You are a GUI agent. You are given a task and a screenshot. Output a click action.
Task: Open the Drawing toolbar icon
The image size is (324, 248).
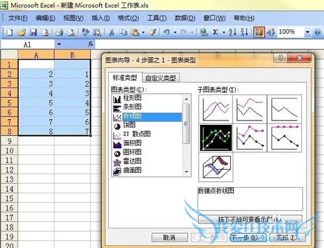click(x=270, y=32)
